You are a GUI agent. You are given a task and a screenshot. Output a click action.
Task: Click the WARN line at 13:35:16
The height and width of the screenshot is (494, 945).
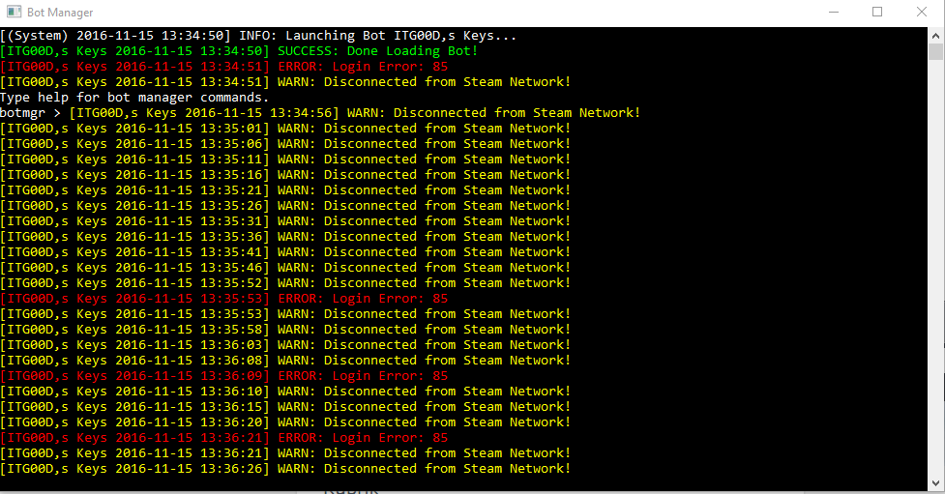(285, 175)
